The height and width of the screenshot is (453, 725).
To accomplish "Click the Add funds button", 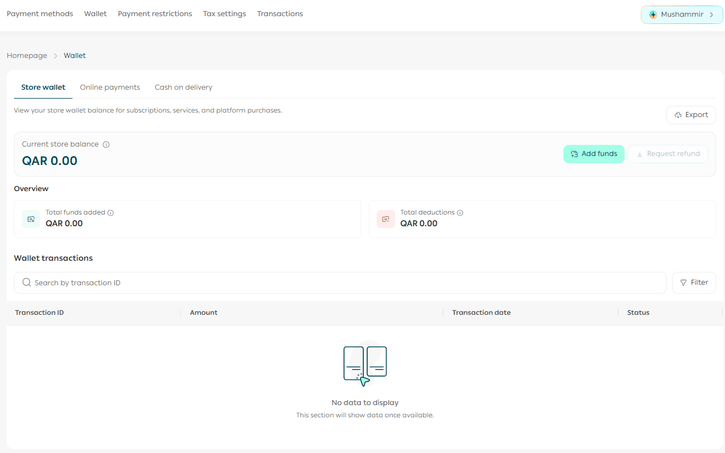I will (593, 154).
